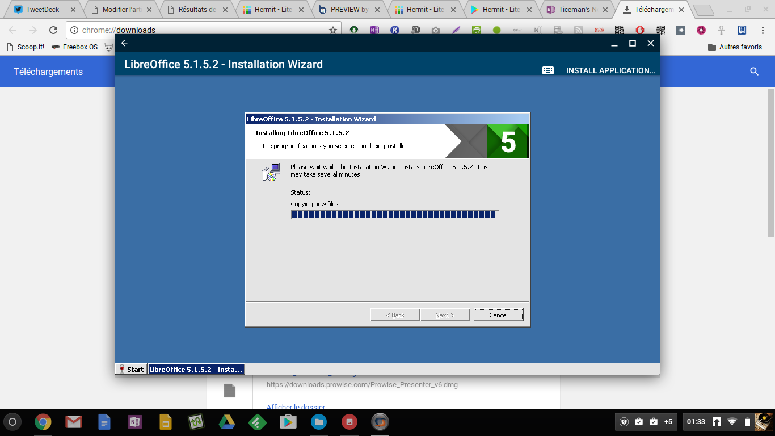The height and width of the screenshot is (436, 775).
Task: Click the Cancel button in the installer
Action: (x=499, y=315)
